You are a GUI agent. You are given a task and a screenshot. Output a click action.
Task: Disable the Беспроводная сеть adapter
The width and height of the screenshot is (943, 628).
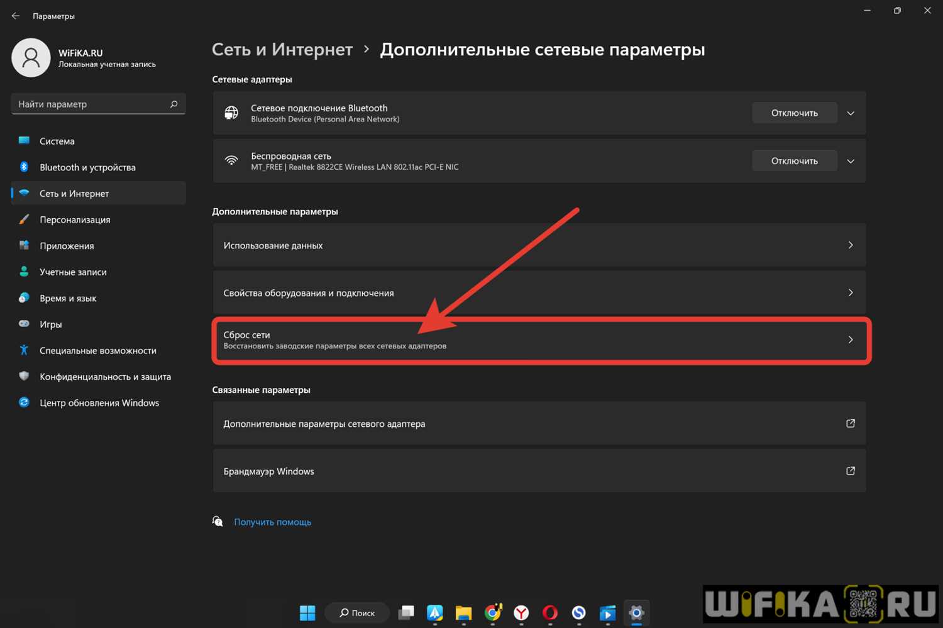click(x=795, y=161)
